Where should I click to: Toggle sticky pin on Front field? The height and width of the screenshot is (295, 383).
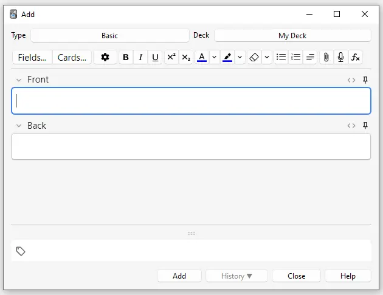(x=365, y=80)
